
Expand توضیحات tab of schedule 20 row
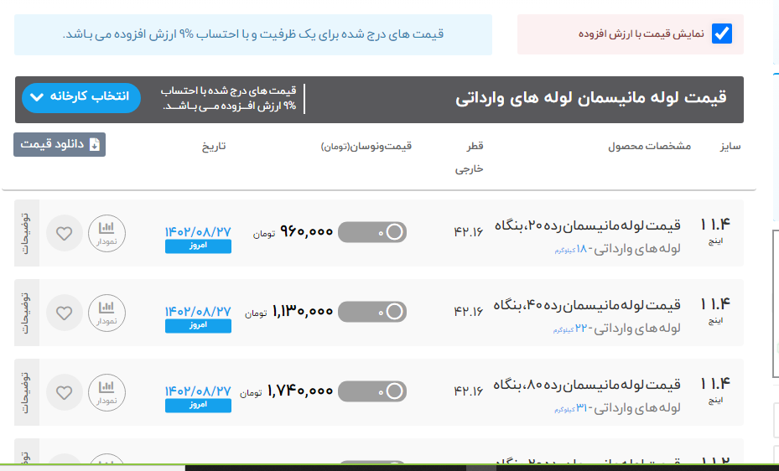(26, 233)
